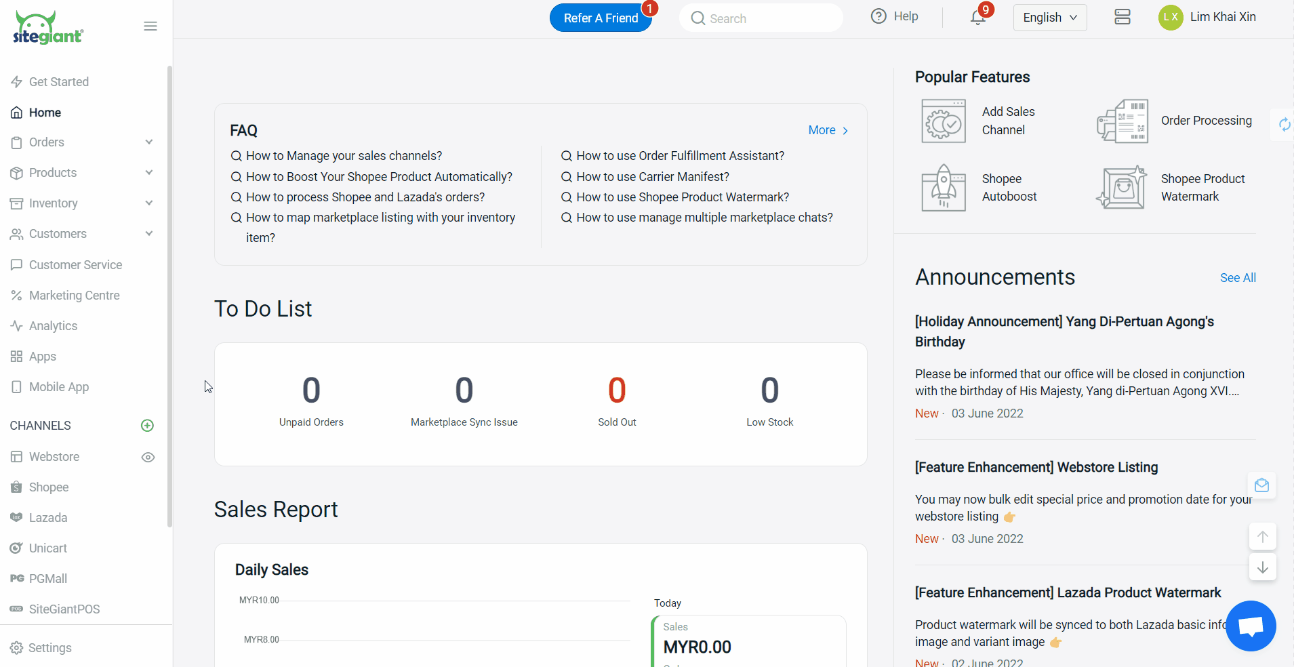Expand the Customers menu chevron
Screen dimensions: 1294x667
149,234
